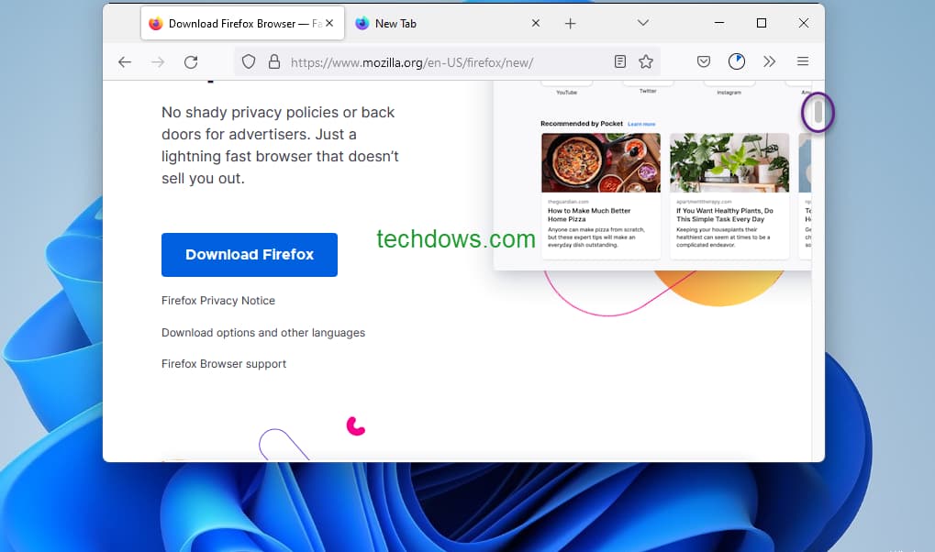This screenshot has height=552, width=935.
Task: Click 'How to Make Much Better Home Pizza' title
Action: coord(589,215)
